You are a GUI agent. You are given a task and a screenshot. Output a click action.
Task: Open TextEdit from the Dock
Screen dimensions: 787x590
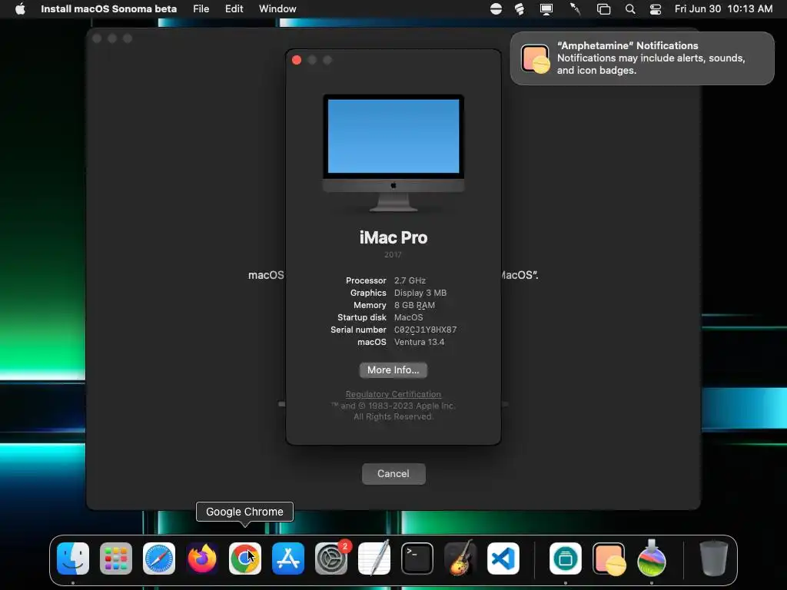(374, 559)
